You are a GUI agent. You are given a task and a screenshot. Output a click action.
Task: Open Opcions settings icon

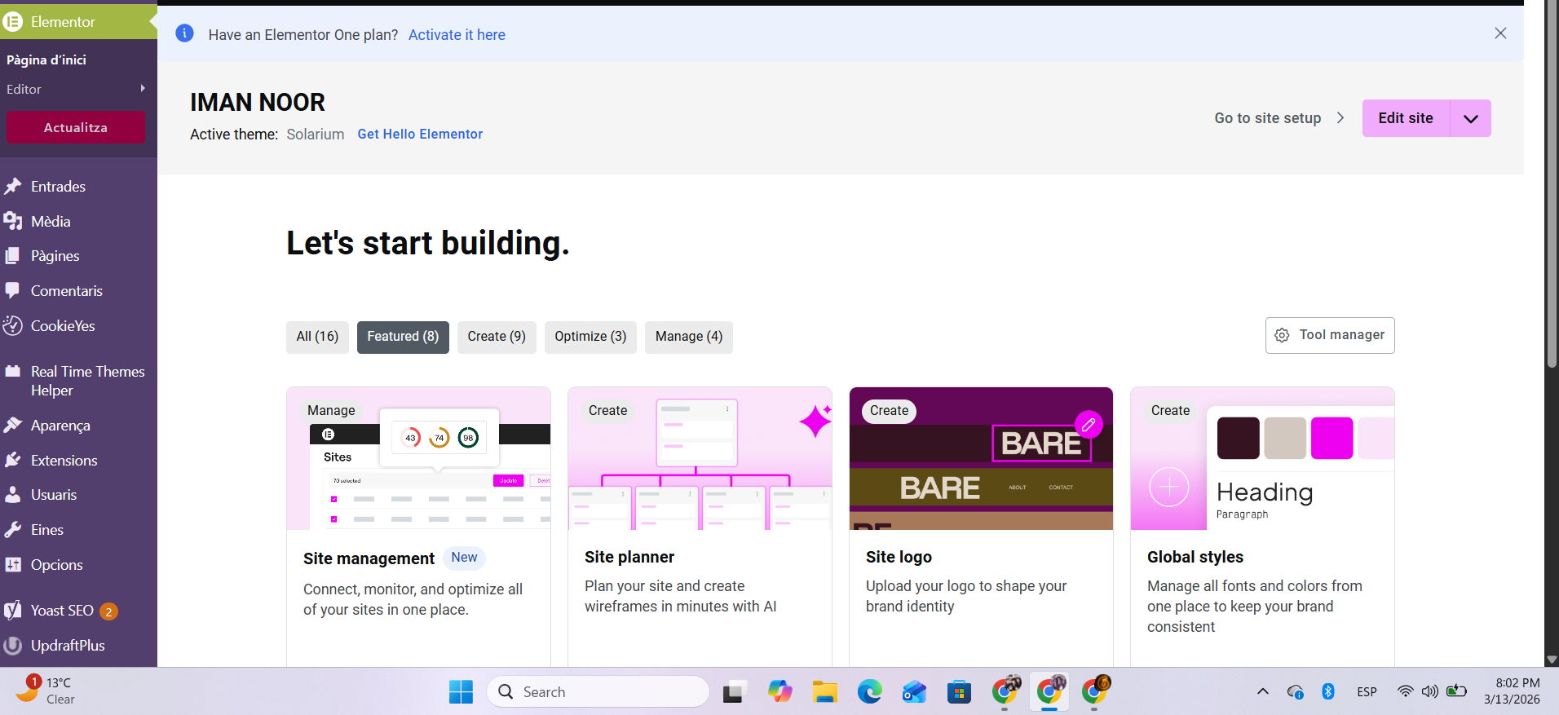(13, 565)
